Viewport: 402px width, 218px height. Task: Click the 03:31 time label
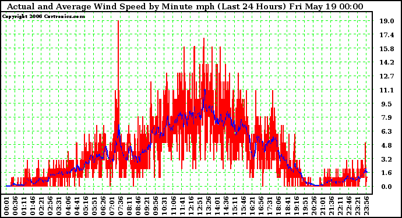coord(59,206)
